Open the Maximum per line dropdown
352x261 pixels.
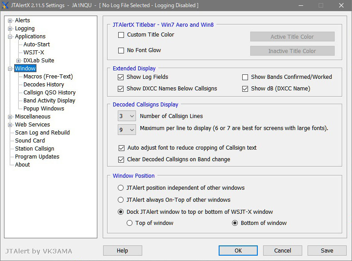click(x=127, y=129)
